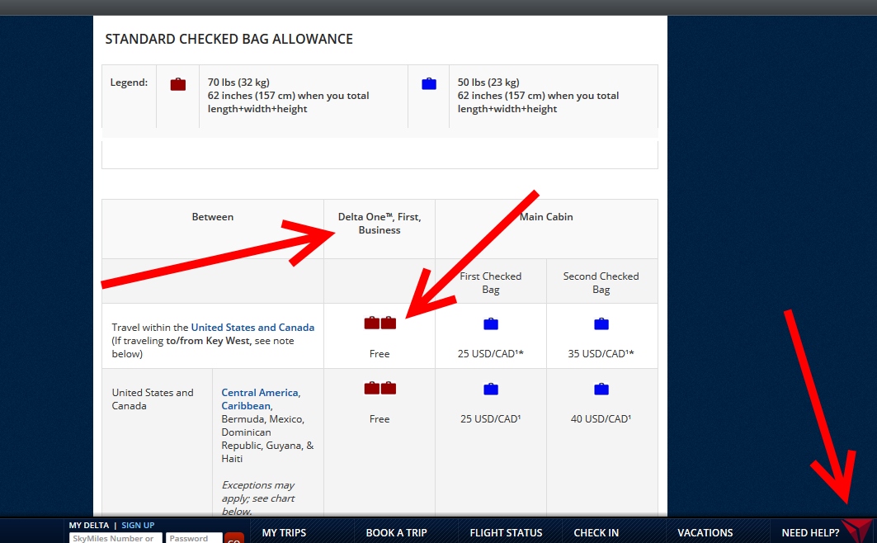Click the SIGN UP link
The height and width of the screenshot is (543, 877).
coord(138,525)
